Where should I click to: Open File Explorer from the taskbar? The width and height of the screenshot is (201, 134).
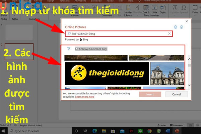pos(104,131)
